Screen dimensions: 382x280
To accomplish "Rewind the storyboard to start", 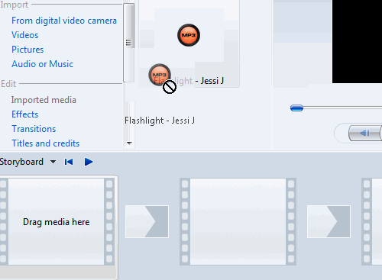I will click(69, 162).
